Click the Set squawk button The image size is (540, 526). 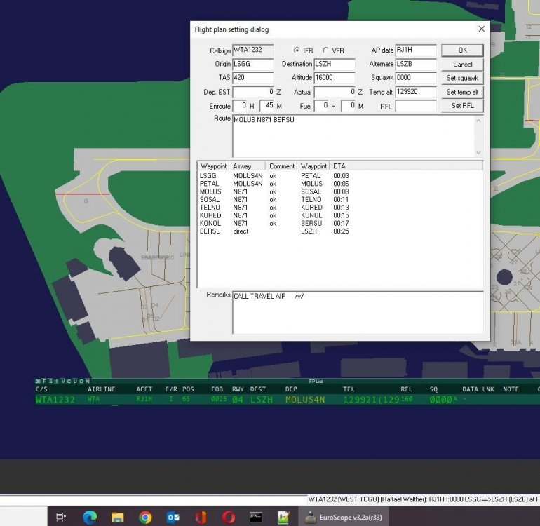(x=461, y=78)
